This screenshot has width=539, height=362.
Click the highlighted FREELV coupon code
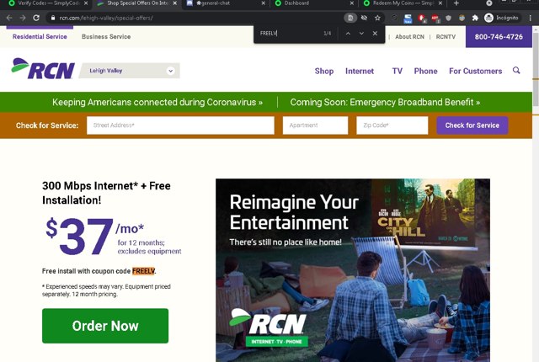pyautogui.click(x=143, y=271)
